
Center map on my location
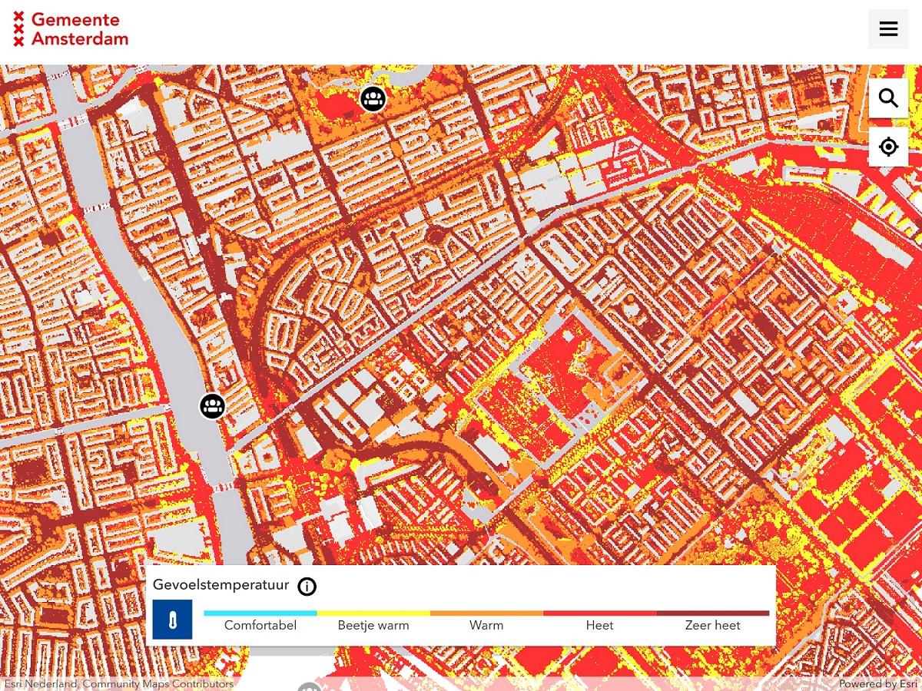pyautogui.click(x=888, y=147)
